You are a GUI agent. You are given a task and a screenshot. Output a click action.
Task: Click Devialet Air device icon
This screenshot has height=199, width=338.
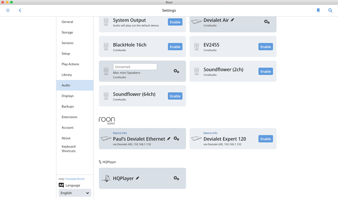coord(196,22)
